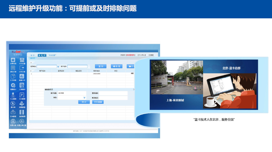The image size is (272, 152).
Task: Open the 出场记录 exit record icon
Action: tap(22, 68)
